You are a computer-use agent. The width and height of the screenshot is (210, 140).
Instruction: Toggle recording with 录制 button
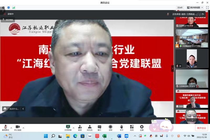click(111, 128)
